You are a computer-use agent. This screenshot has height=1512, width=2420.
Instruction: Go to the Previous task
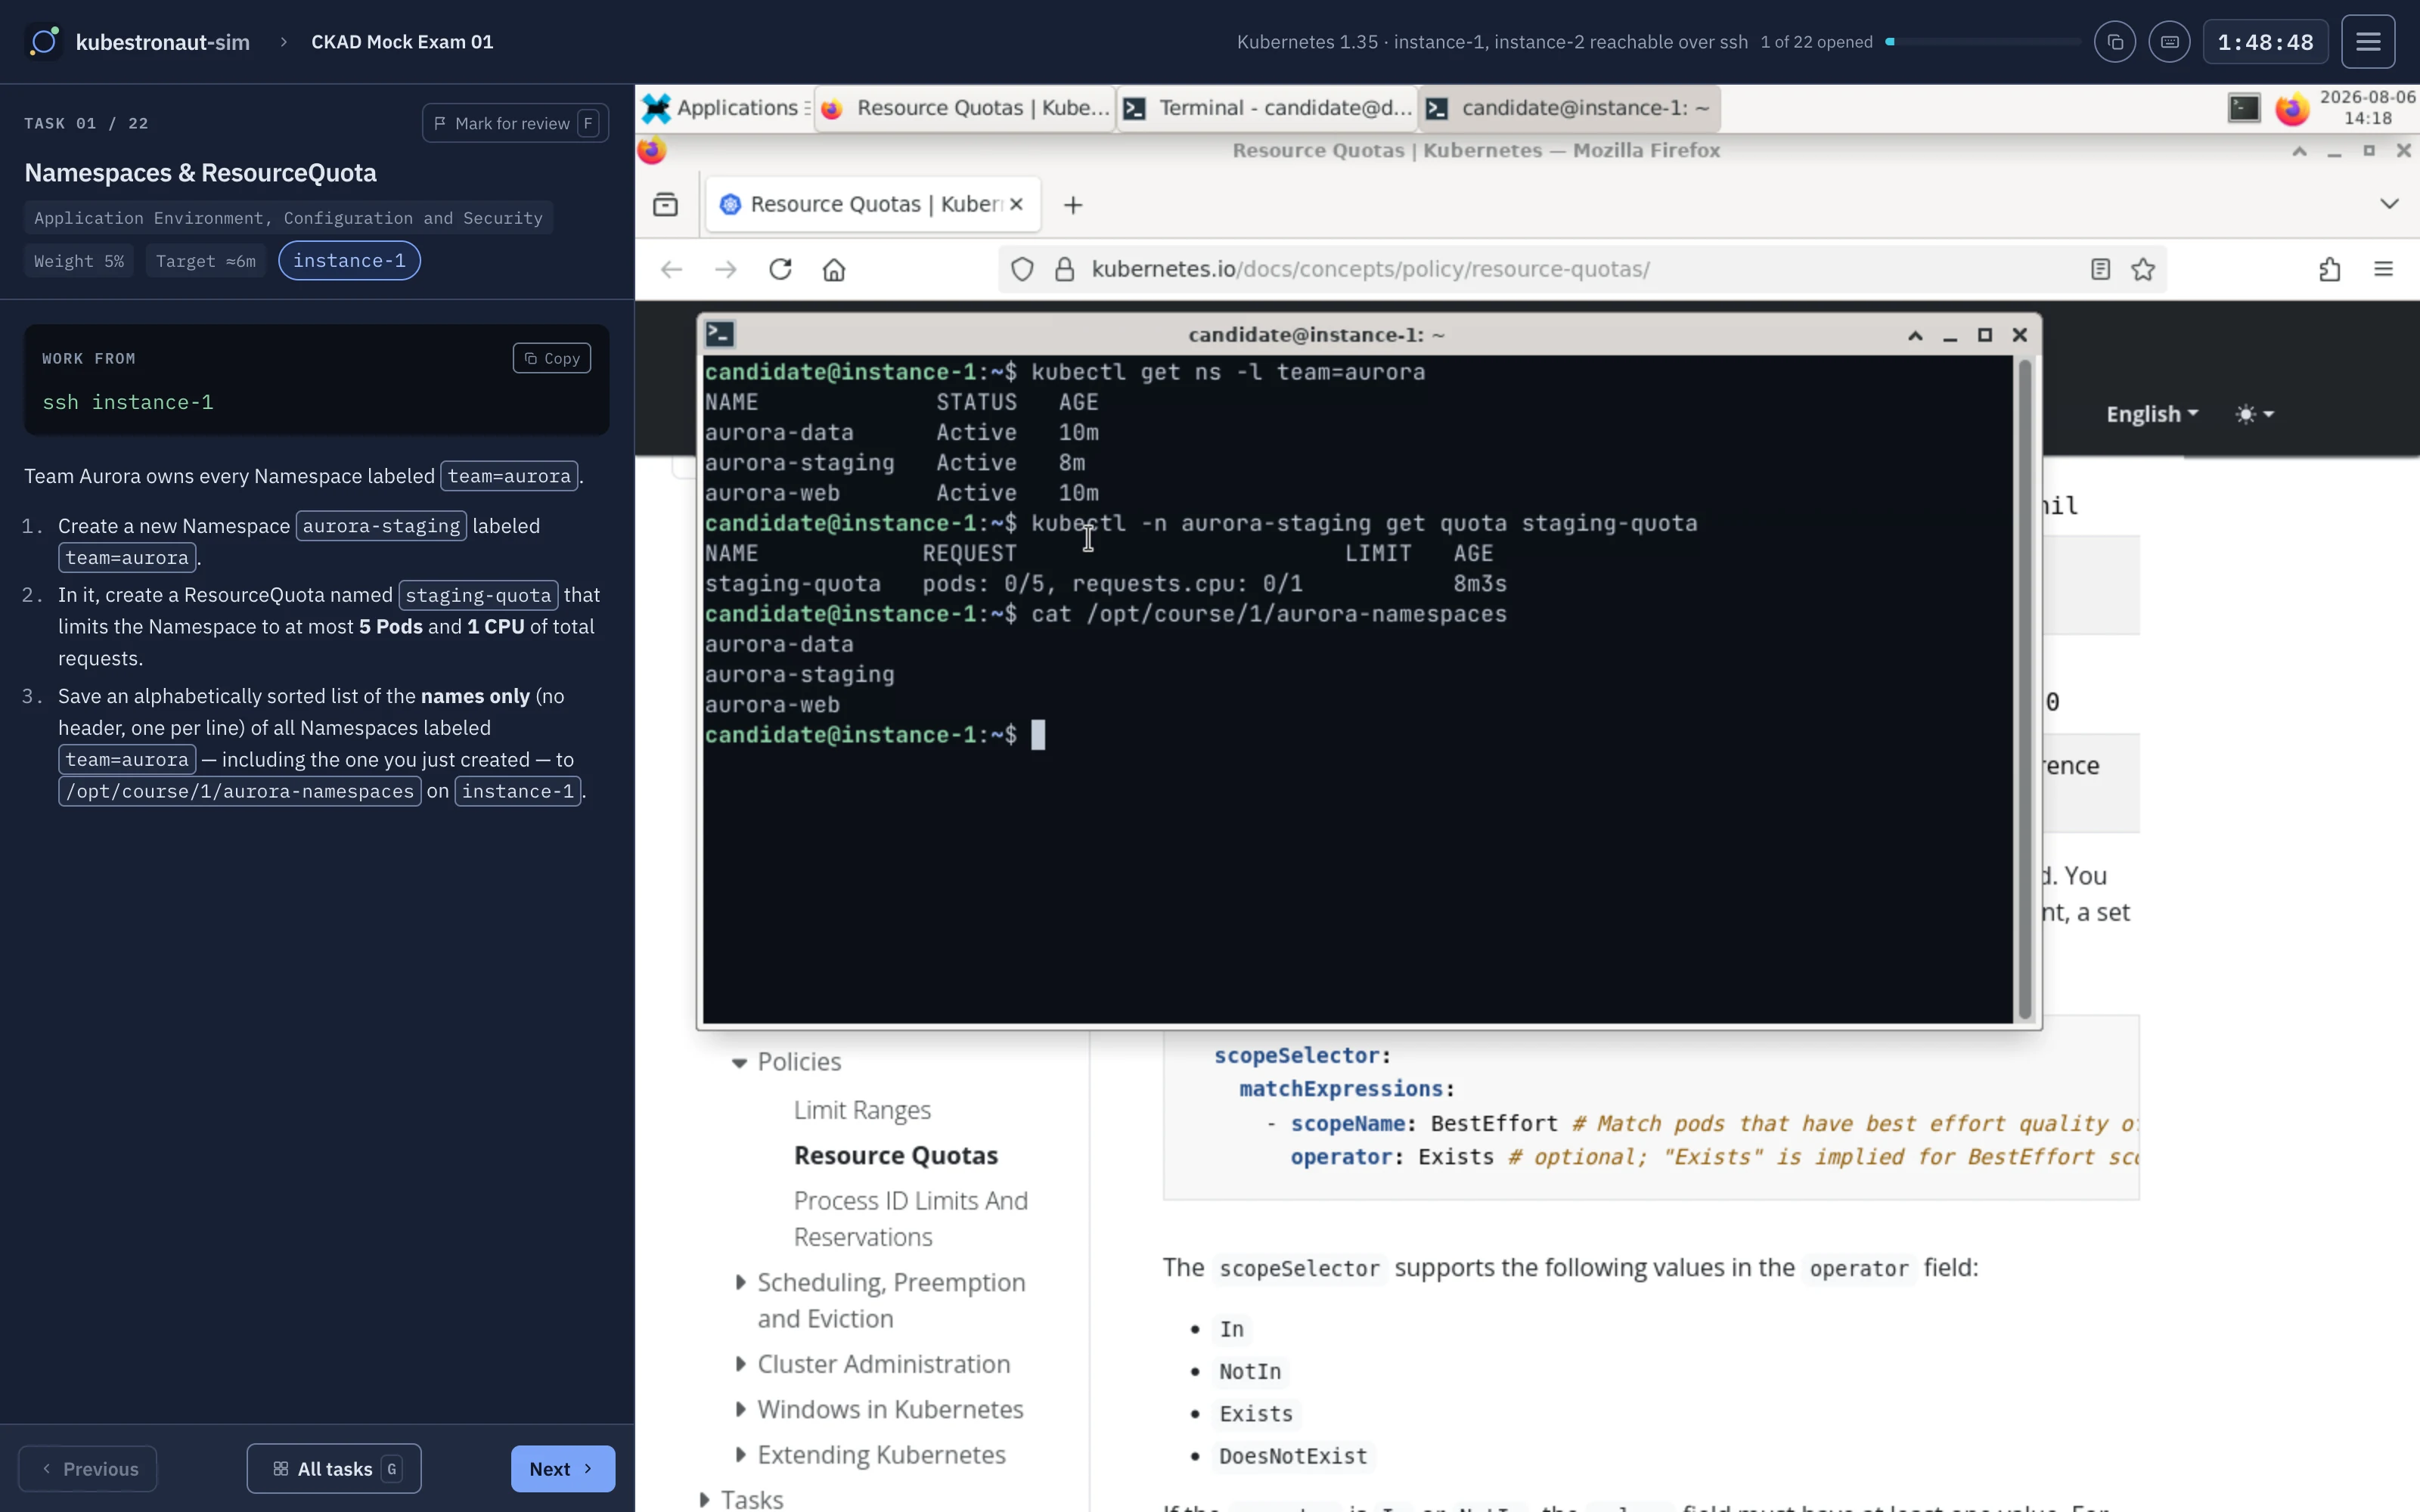click(88, 1468)
